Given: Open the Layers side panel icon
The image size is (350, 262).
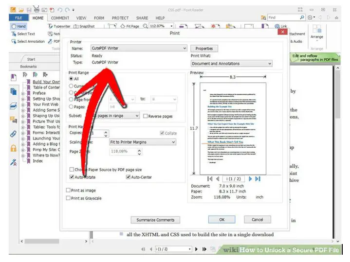Looking at the screenshot, I should coord(14,106).
